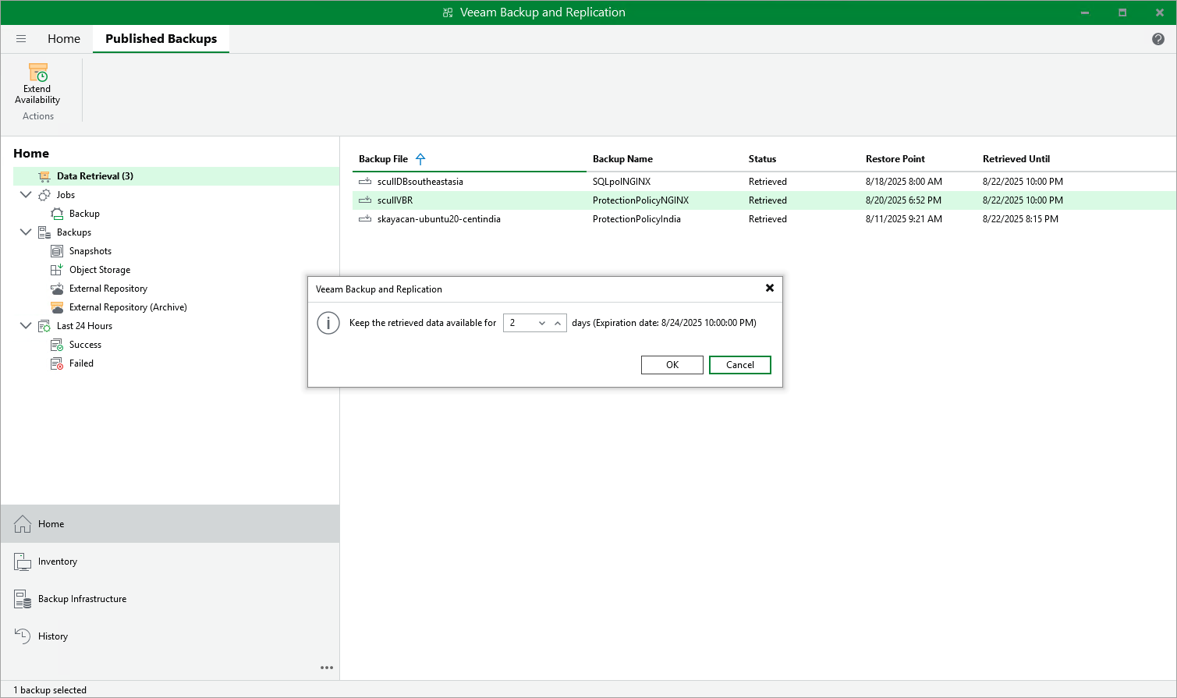Click the Home house icon in navigation
The height and width of the screenshot is (698, 1177).
click(23, 524)
